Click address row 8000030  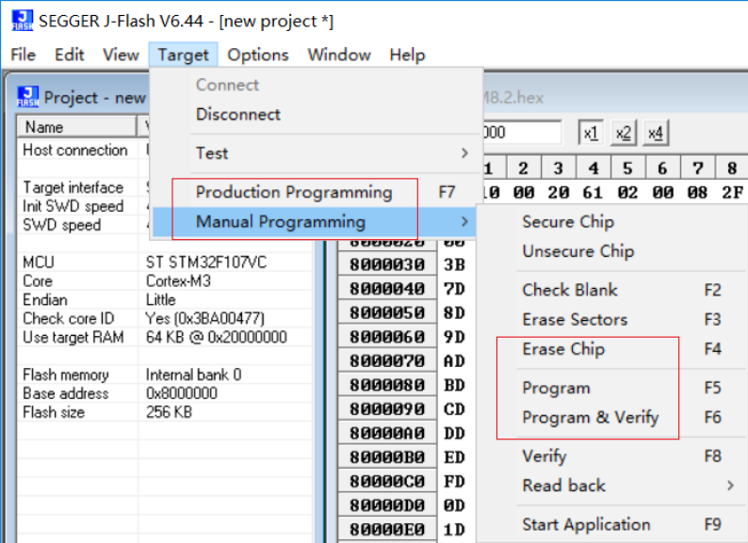pyautogui.click(x=387, y=264)
